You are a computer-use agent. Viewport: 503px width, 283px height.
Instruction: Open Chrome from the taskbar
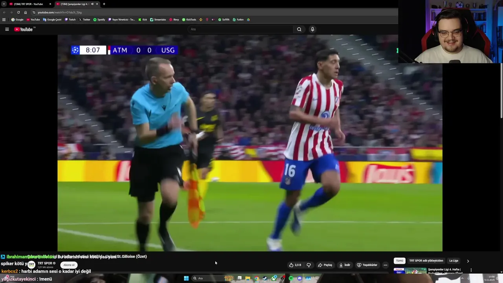pos(256,278)
